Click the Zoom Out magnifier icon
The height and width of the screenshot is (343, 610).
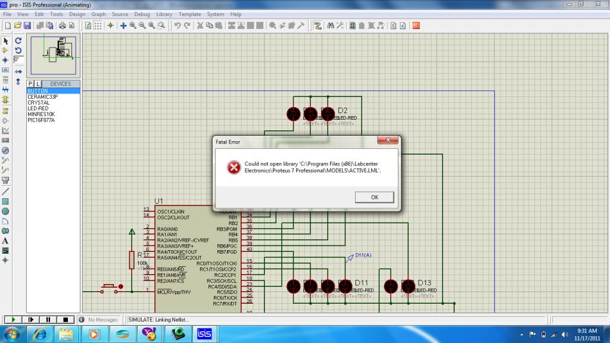[142, 26]
